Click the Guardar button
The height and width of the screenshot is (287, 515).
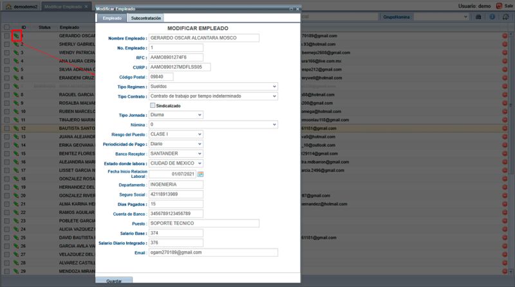click(114, 281)
